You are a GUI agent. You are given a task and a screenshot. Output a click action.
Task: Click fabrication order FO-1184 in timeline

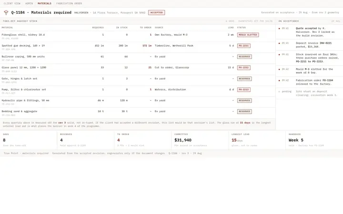(x=328, y=80)
